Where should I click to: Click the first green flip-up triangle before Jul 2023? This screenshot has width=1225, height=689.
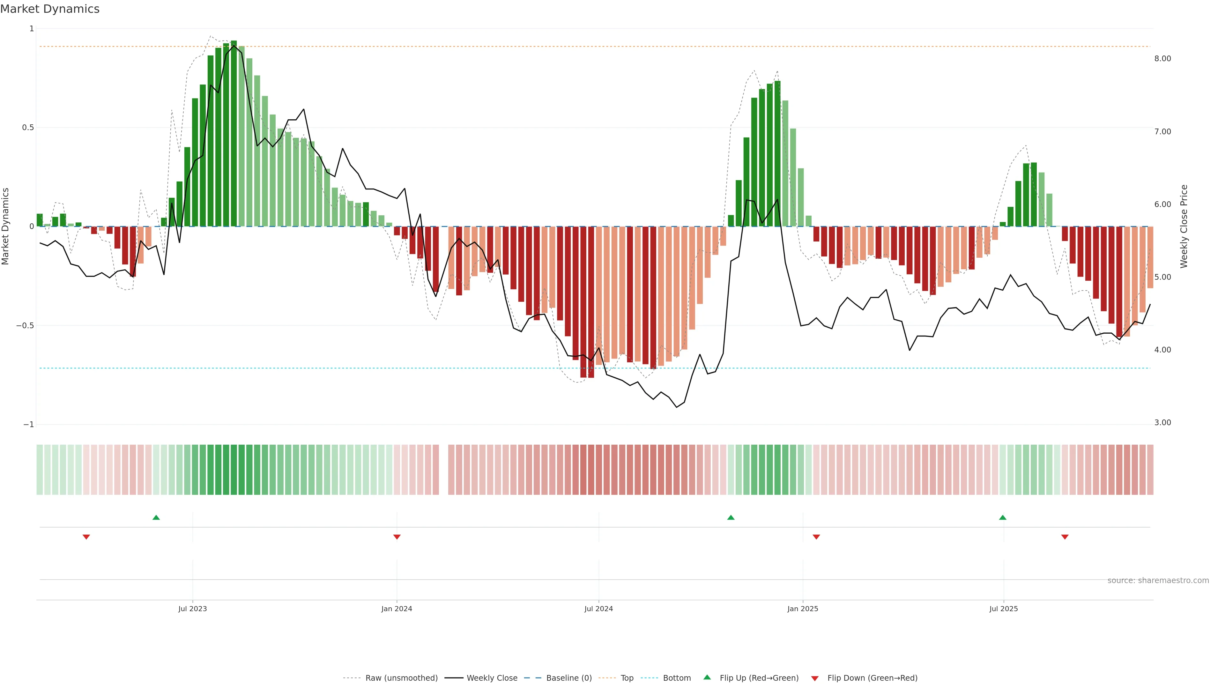tap(156, 517)
